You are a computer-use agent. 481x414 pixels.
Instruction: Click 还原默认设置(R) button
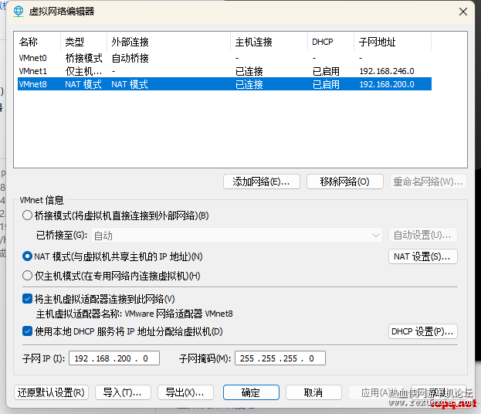click(x=51, y=392)
